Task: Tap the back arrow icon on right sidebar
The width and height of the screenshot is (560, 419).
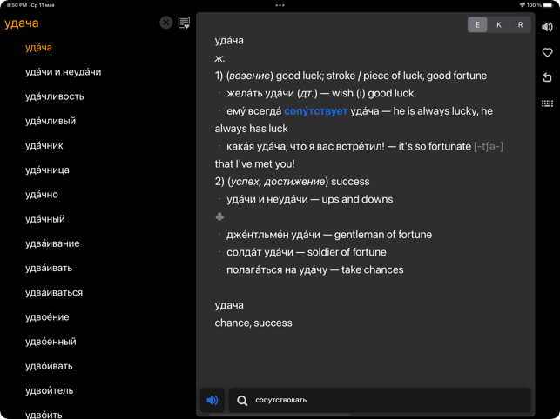Action: [x=547, y=78]
